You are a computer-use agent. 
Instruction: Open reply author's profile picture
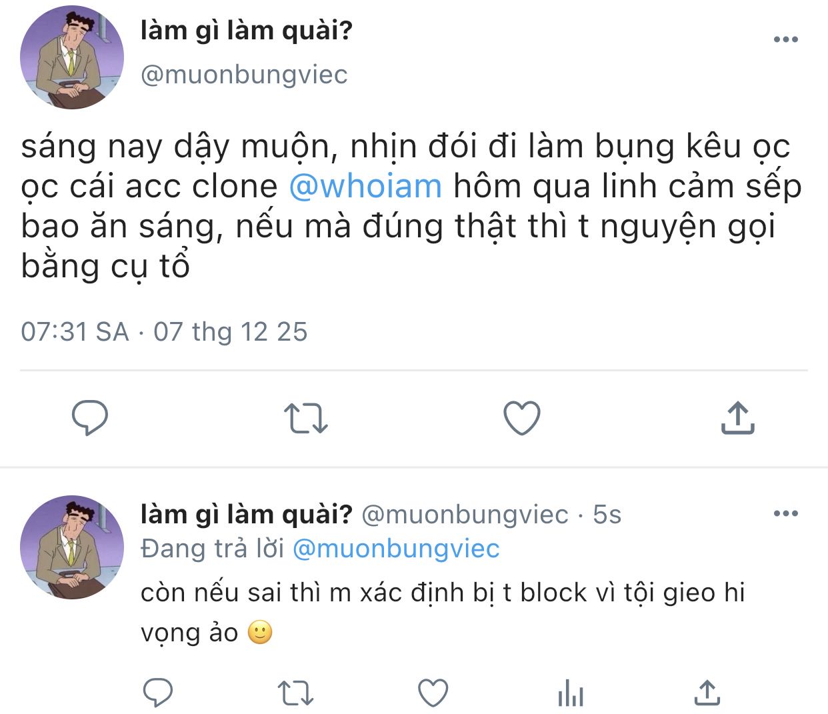(72, 547)
